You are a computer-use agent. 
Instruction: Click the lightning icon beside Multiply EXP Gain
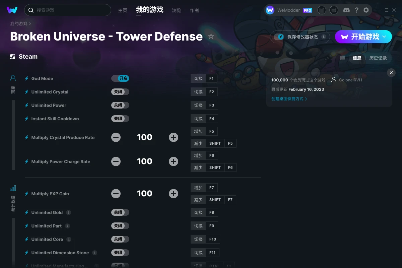click(x=27, y=194)
